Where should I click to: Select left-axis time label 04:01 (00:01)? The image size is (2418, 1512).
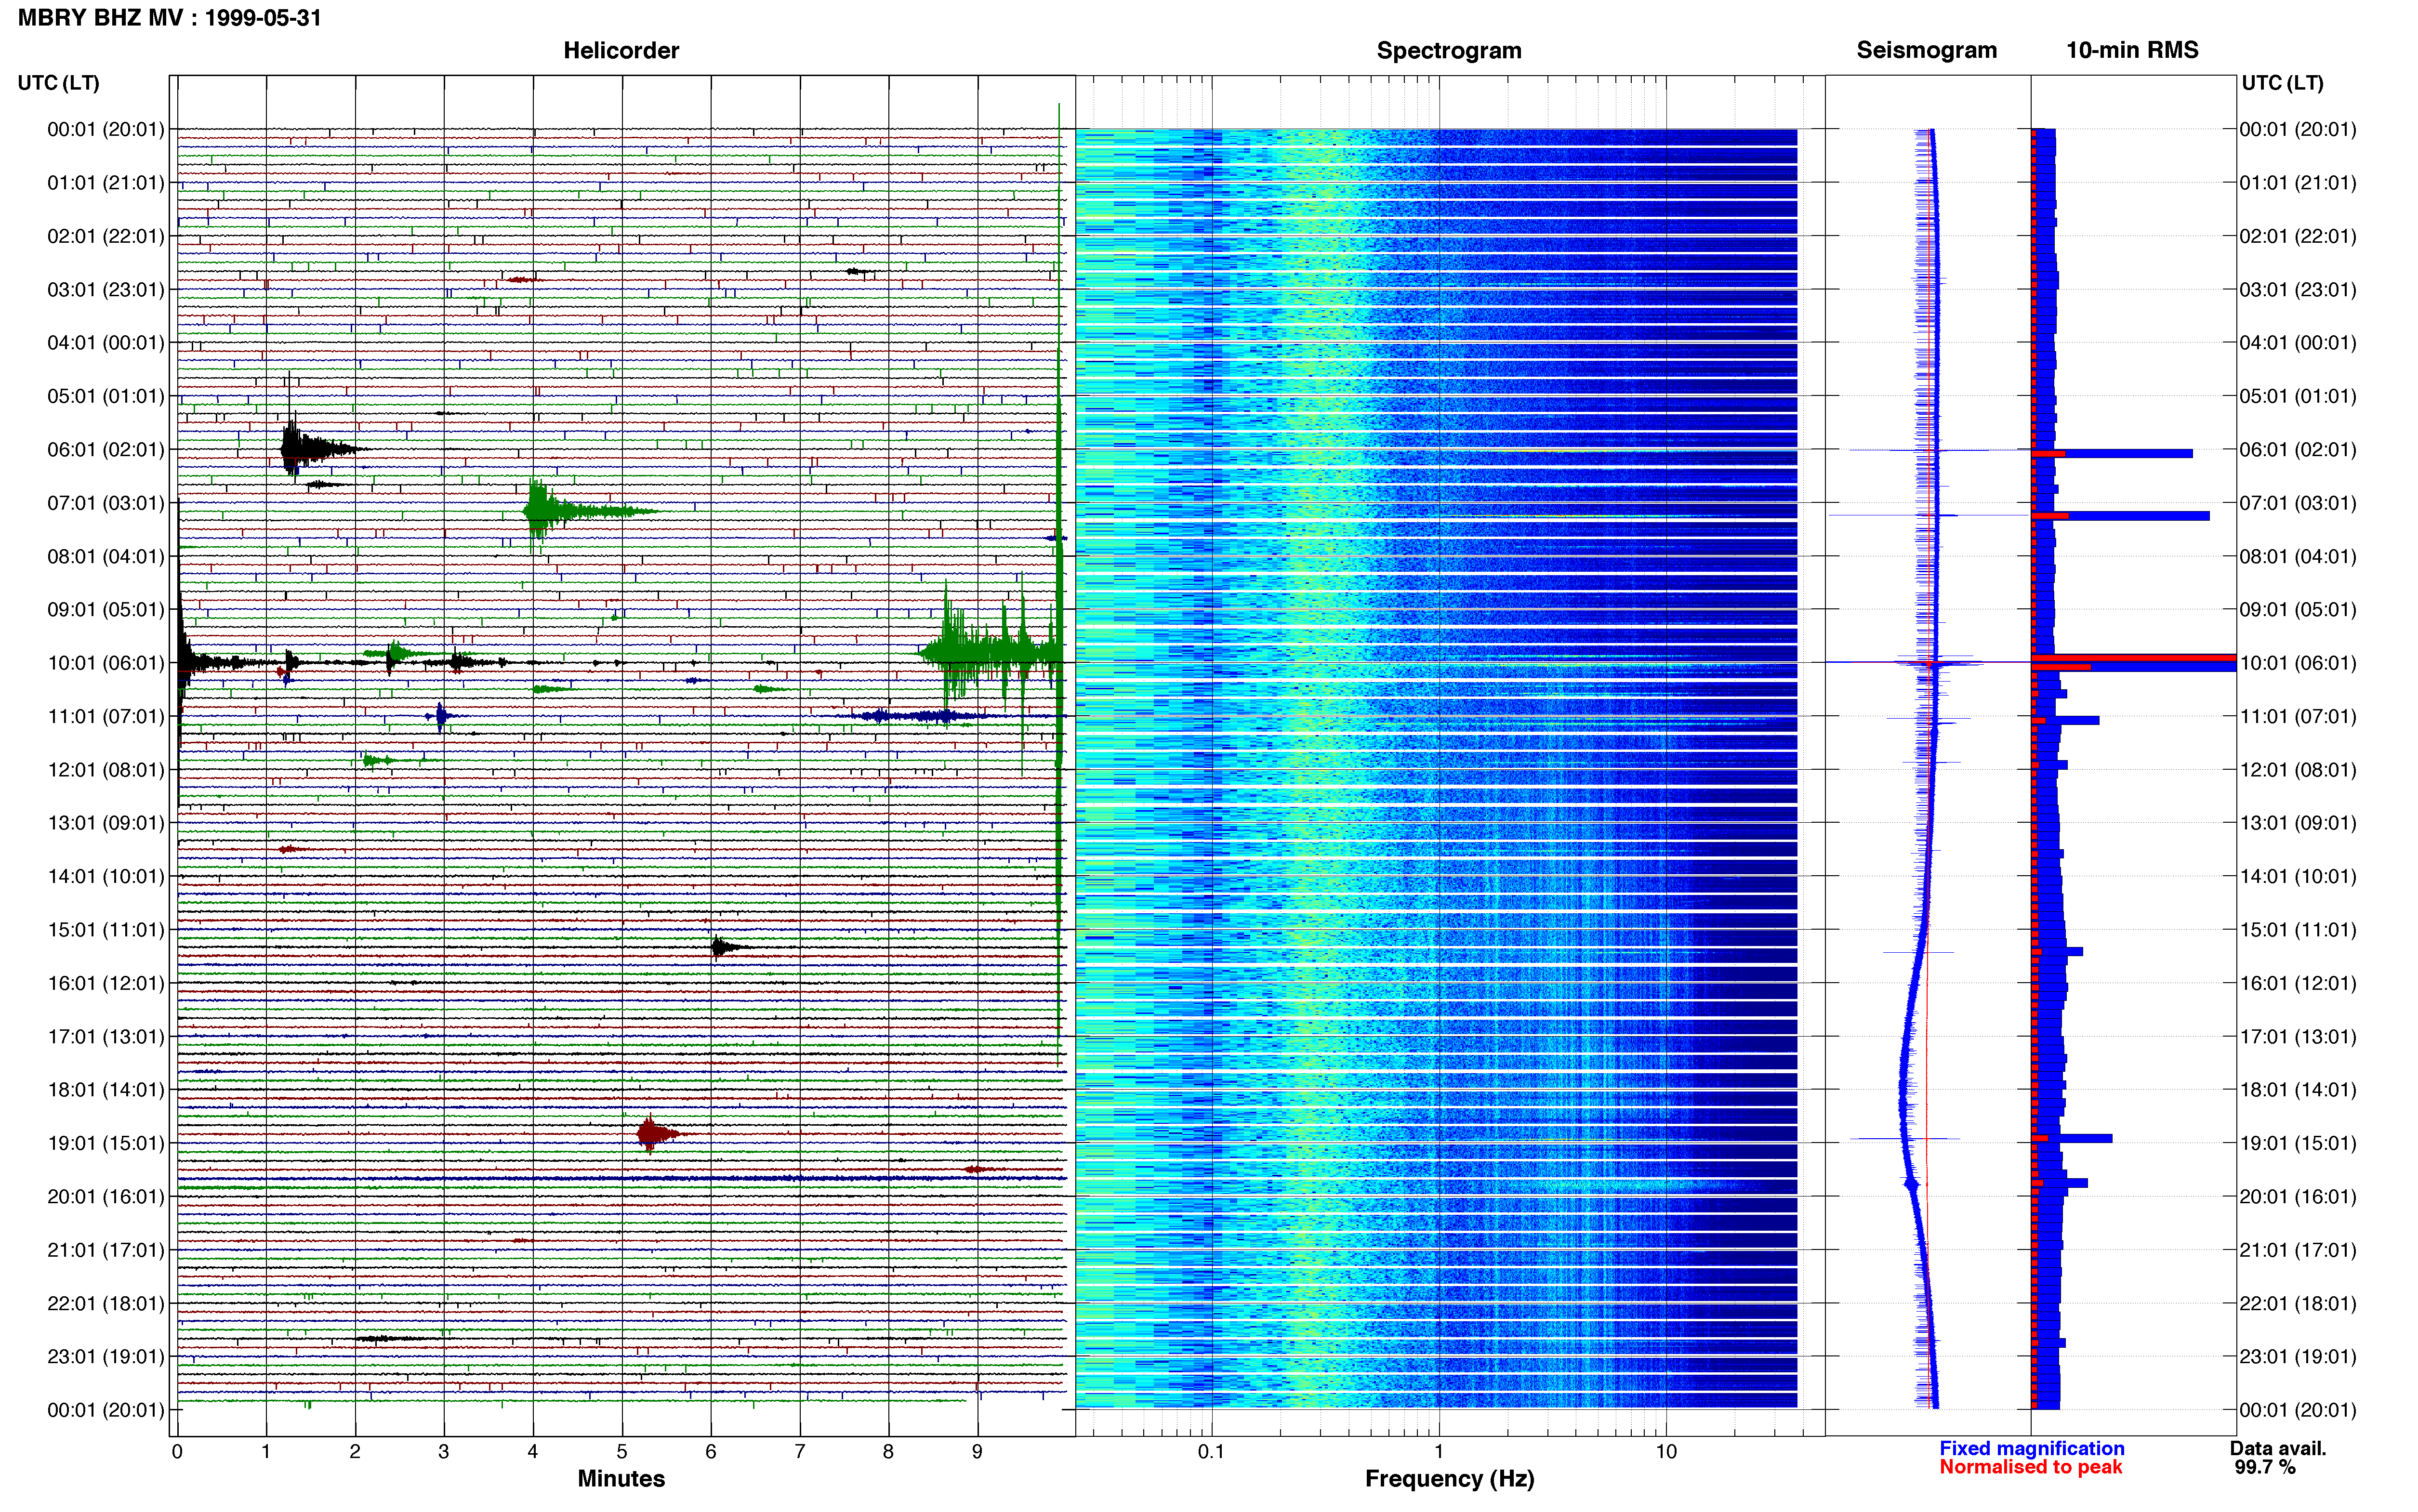click(x=106, y=343)
